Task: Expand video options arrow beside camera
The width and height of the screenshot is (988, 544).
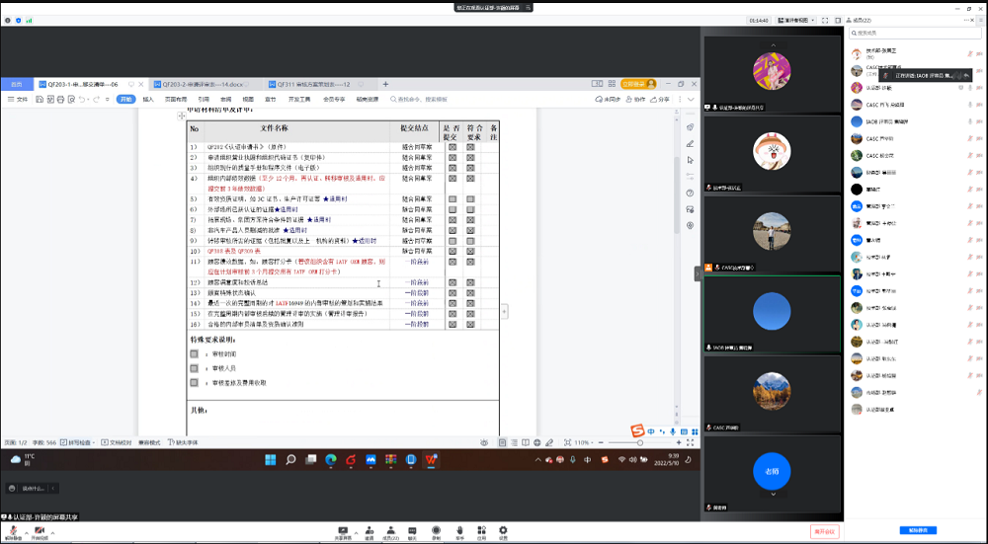Action: pos(53,533)
